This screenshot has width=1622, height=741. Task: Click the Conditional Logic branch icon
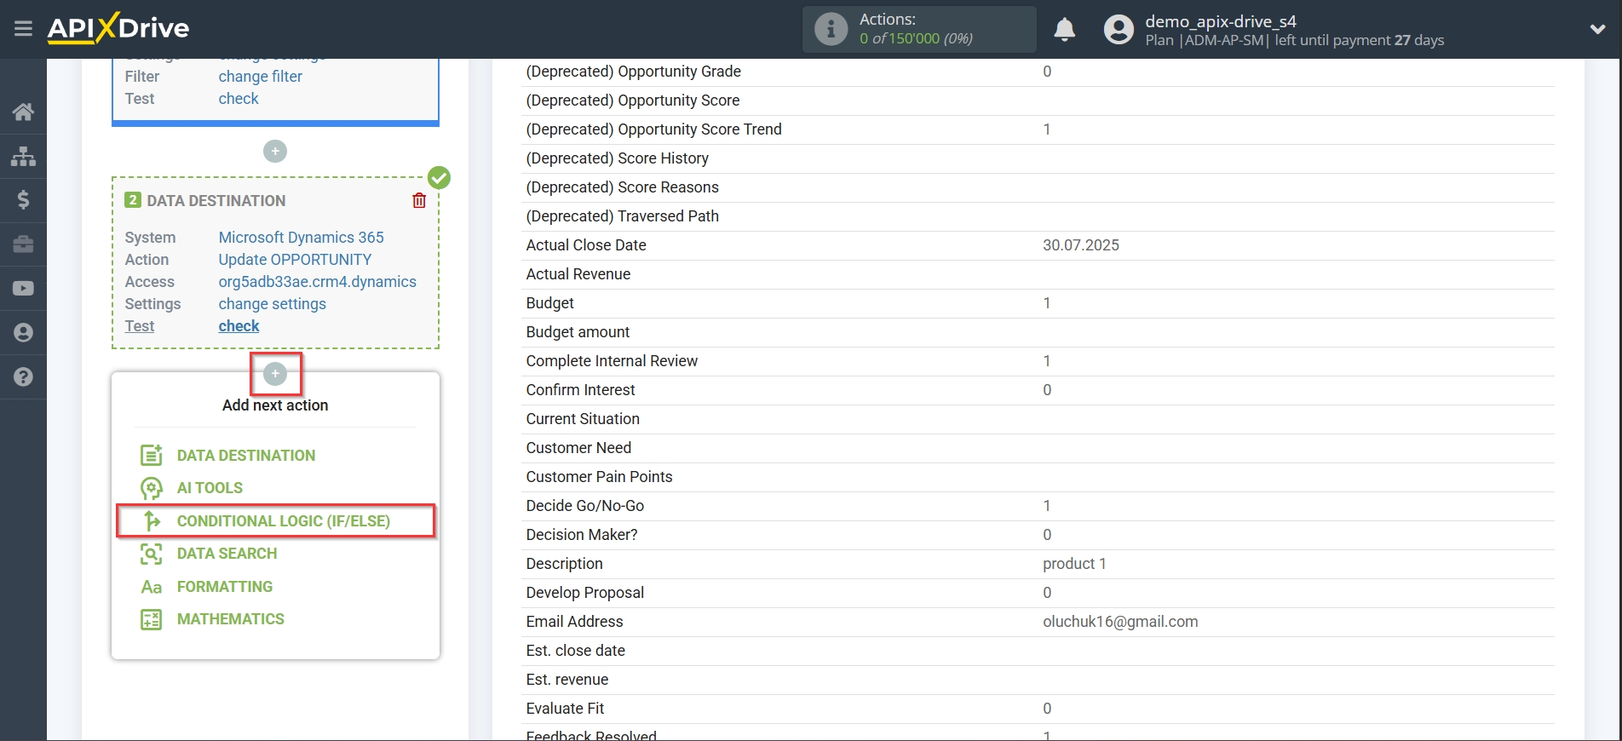pyautogui.click(x=152, y=520)
